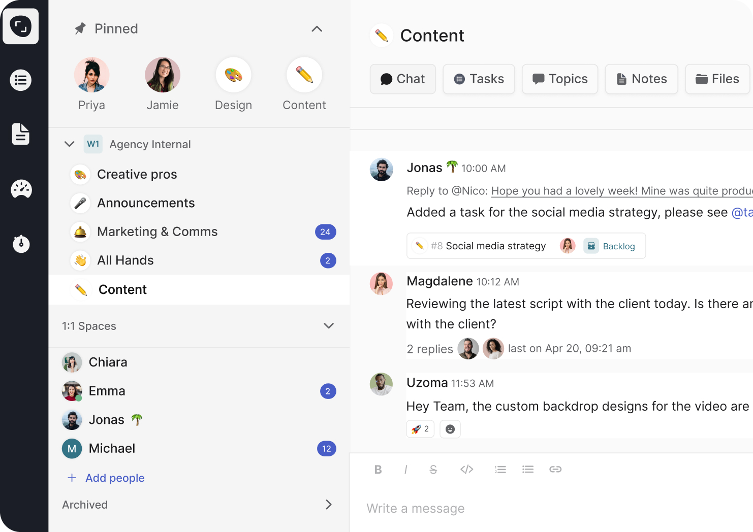The height and width of the screenshot is (532, 753).
Task: Toggle bold formatting in message editor
Action: click(x=378, y=470)
